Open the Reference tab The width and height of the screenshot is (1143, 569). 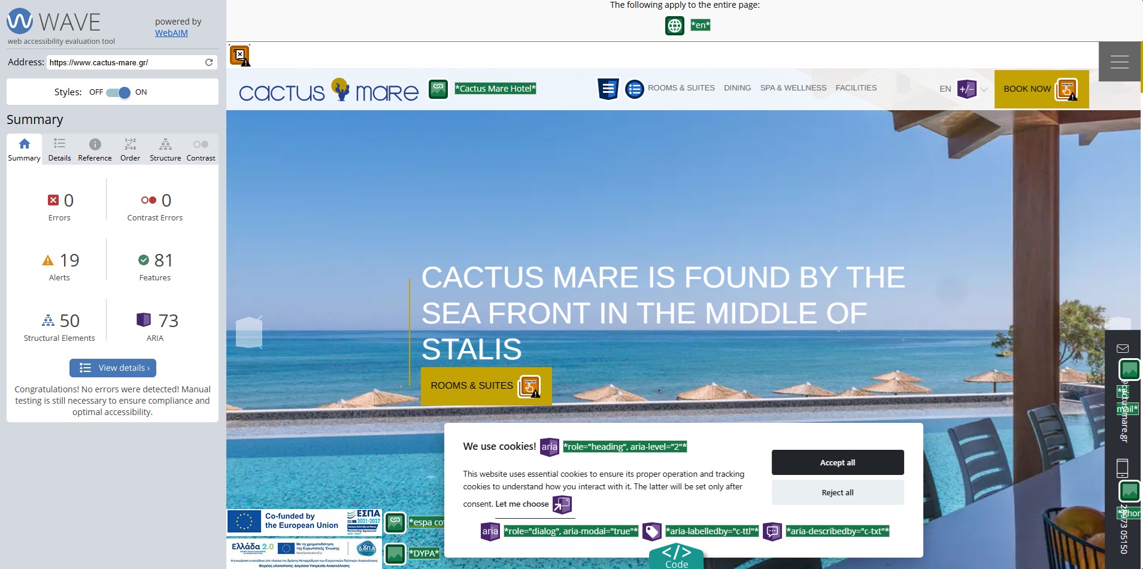tap(95, 149)
